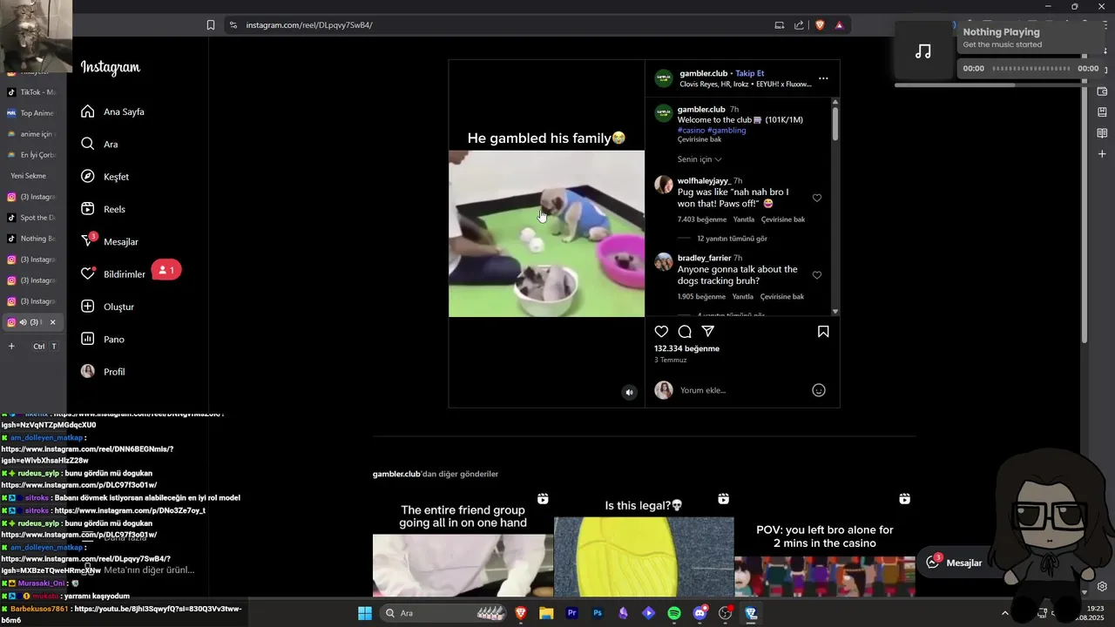Open Spotify from the taskbar
Screen dimensions: 1115x627
(674, 613)
